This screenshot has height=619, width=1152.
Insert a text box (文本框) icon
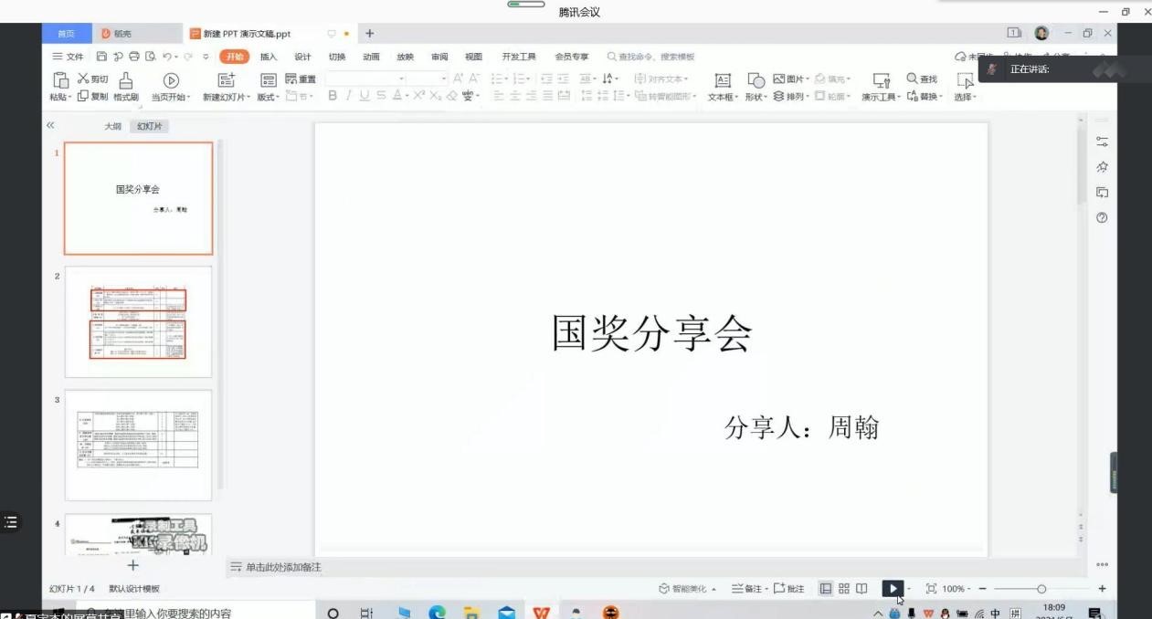pos(722,80)
